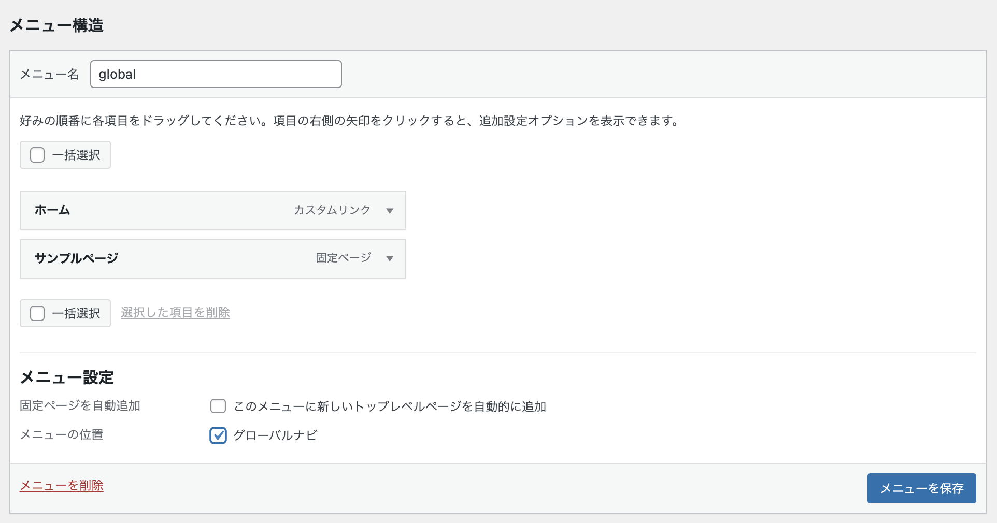Click the メニュー設定 heading
This screenshot has width=997, height=523.
click(67, 377)
